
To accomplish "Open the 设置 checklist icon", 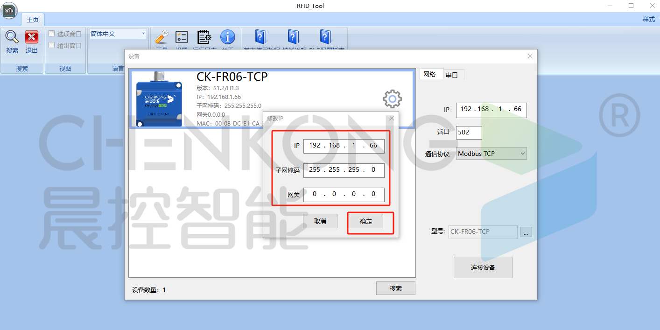I will pyautogui.click(x=181, y=37).
